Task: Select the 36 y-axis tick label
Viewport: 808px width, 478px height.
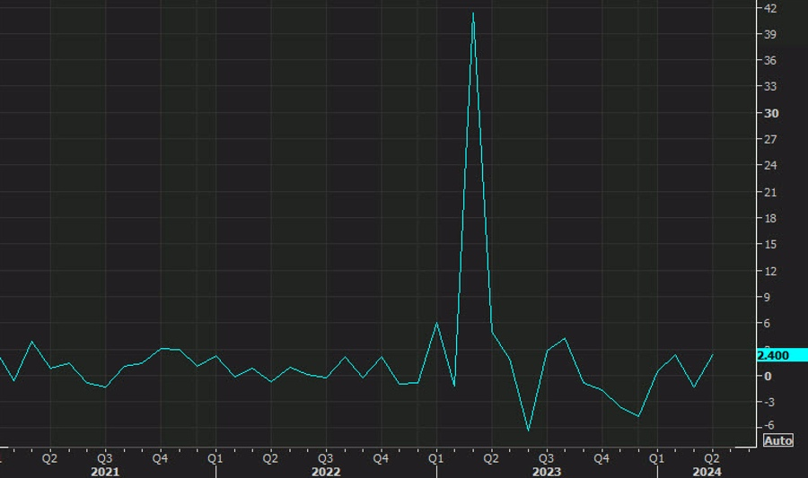Action: pyautogui.click(x=770, y=61)
